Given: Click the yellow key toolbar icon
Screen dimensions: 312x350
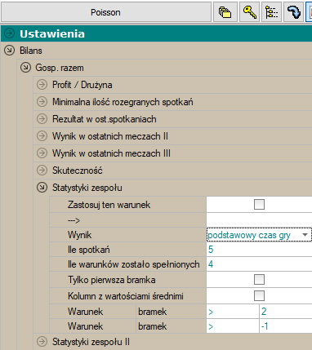Looking at the screenshot, I should (x=249, y=12).
